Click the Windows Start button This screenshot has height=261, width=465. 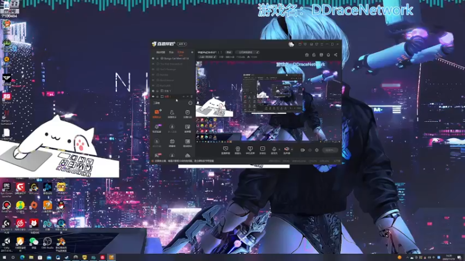[4, 258]
